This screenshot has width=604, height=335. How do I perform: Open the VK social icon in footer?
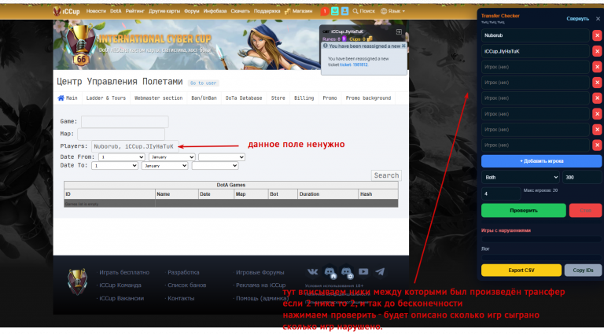coord(312,272)
